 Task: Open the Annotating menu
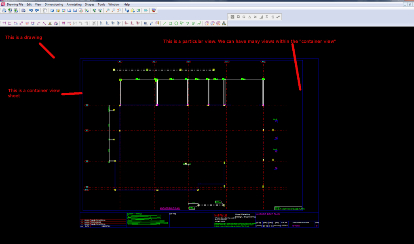tap(73, 4)
